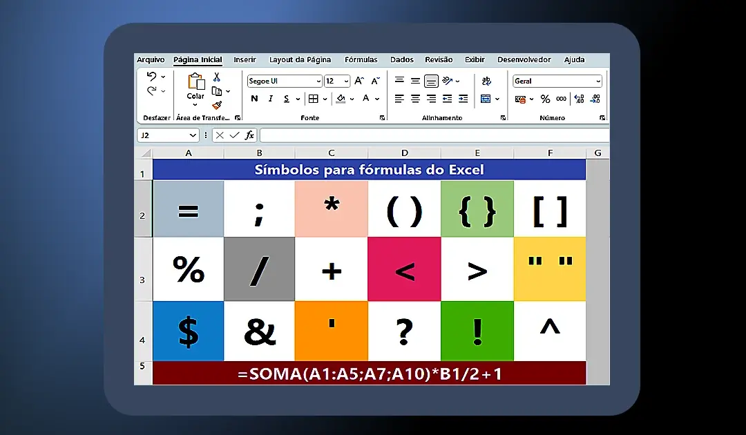
Task: Toggle center horizontal alignment
Action: (x=415, y=99)
